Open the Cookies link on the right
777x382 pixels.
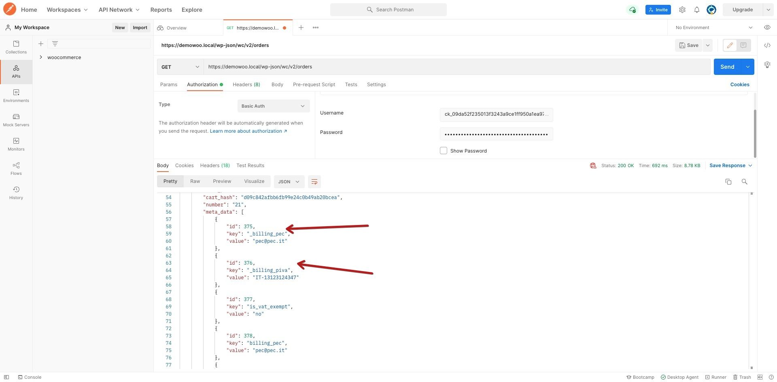tap(740, 85)
